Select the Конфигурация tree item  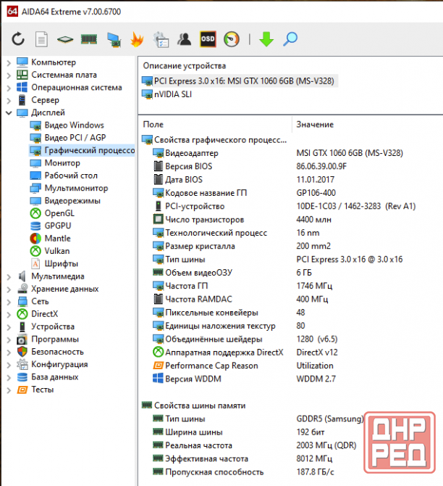click(52, 364)
